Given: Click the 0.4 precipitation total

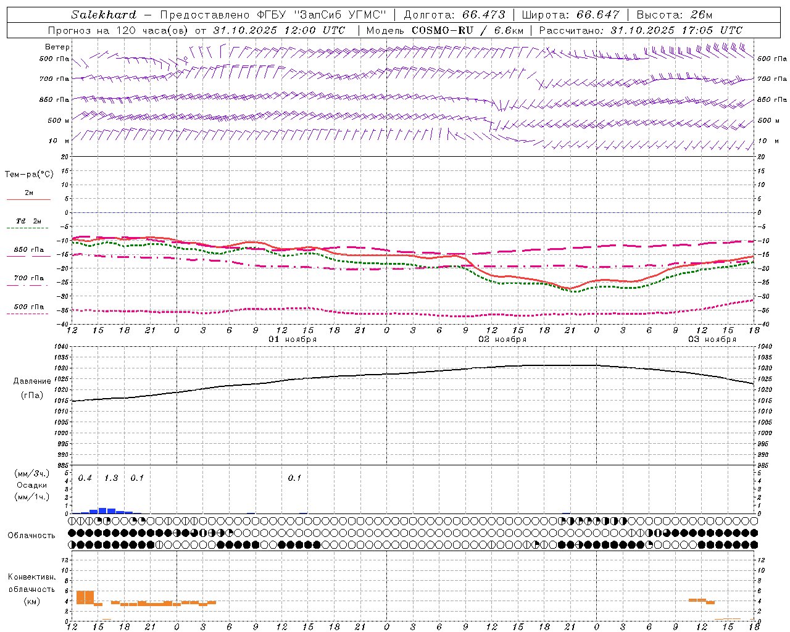Looking at the screenshot, I should 85,478.
